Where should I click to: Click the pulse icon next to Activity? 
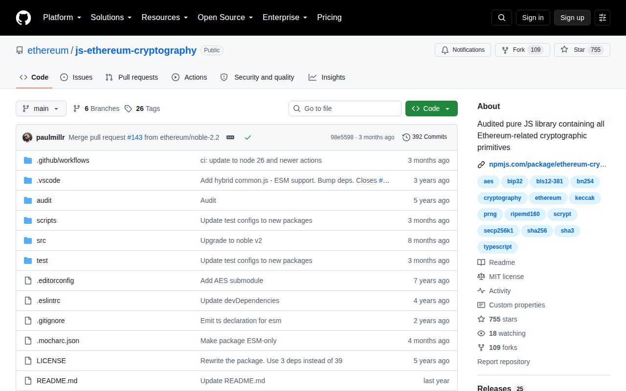pos(481,291)
